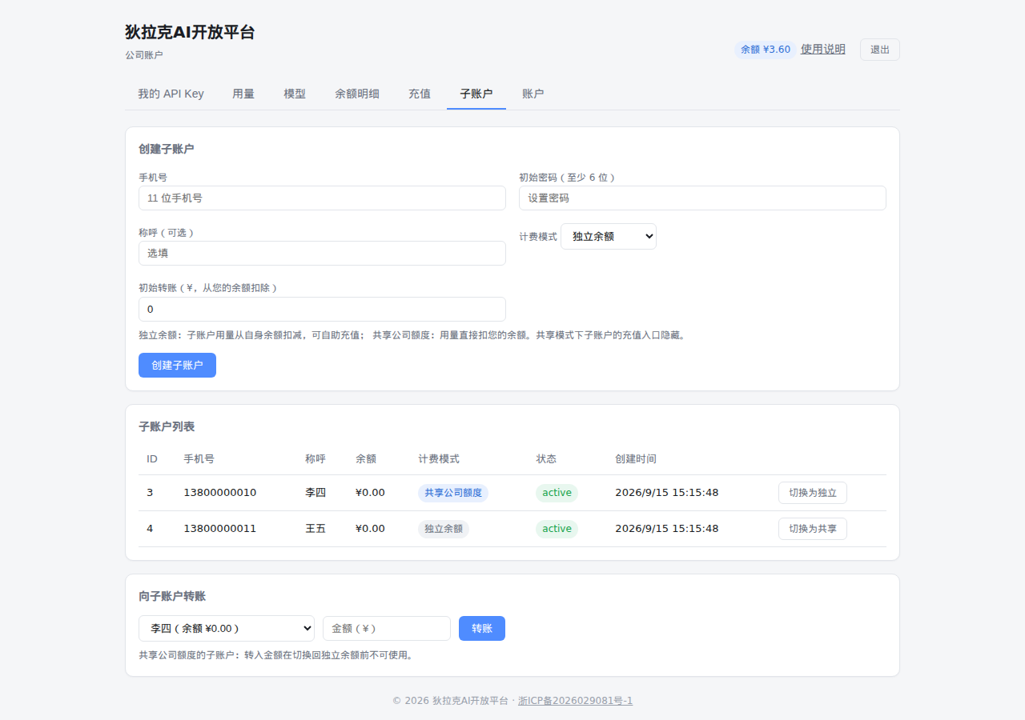Switch to the 用量 tab

243,94
